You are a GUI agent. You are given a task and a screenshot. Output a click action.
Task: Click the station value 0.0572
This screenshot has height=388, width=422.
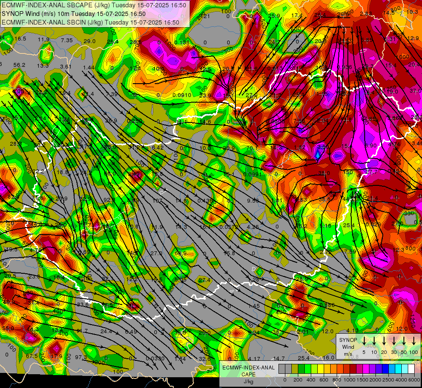(229, 227)
